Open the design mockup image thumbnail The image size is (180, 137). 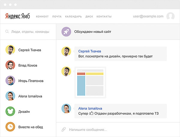(90, 82)
